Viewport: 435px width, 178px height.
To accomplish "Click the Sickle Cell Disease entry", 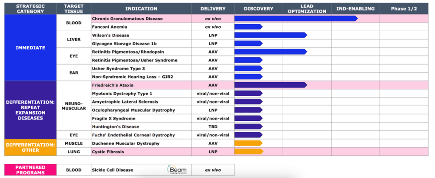I will (x=112, y=170).
